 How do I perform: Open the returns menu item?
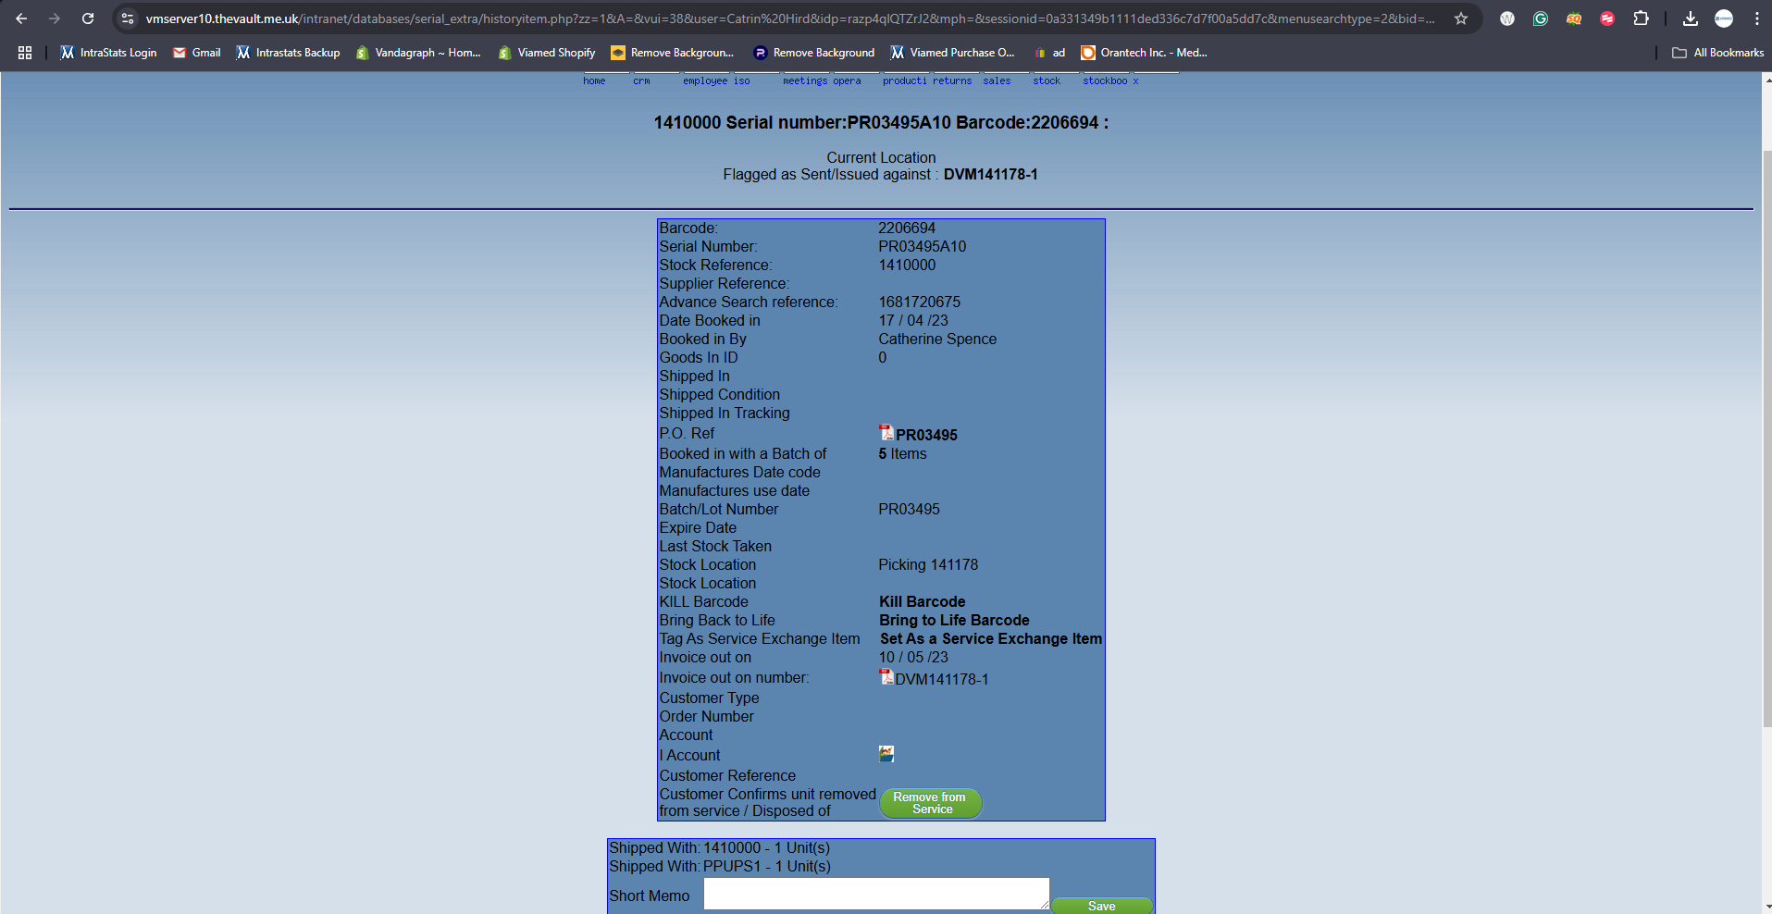[952, 81]
